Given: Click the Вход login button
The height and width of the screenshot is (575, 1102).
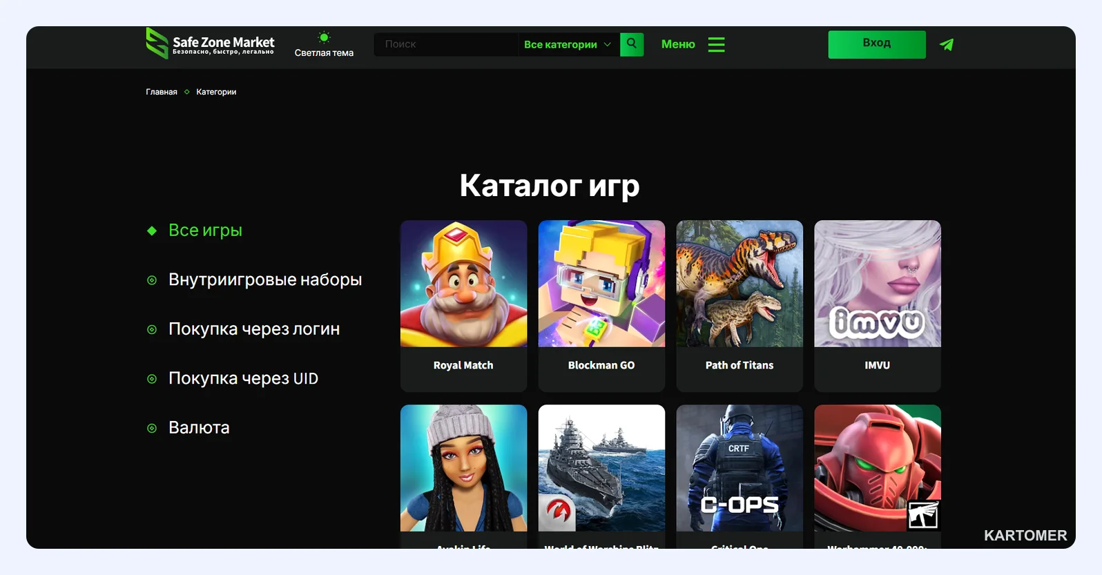Looking at the screenshot, I should click(x=877, y=44).
